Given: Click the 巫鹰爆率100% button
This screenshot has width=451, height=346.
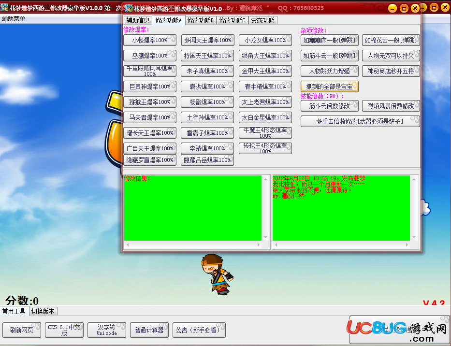Looking at the screenshot, I should [150, 56].
